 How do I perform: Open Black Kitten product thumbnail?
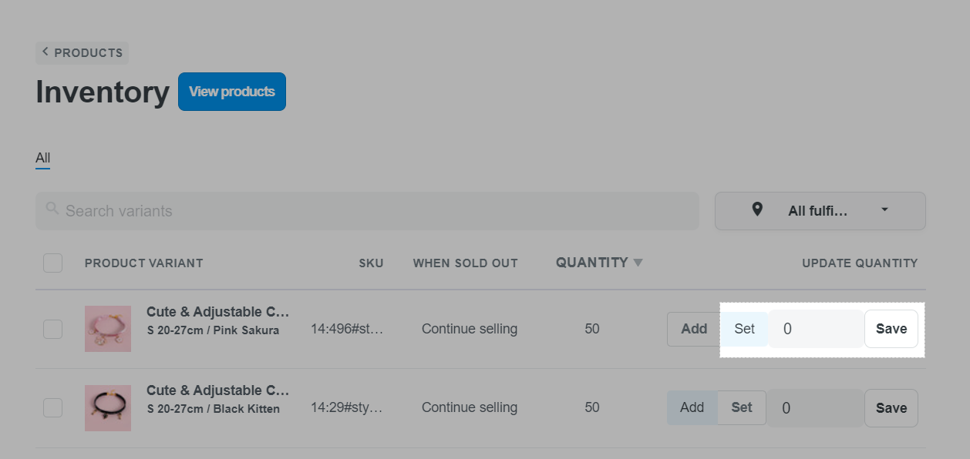[108, 408]
